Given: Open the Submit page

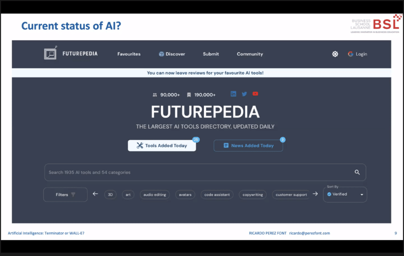Looking at the screenshot, I should click(211, 54).
